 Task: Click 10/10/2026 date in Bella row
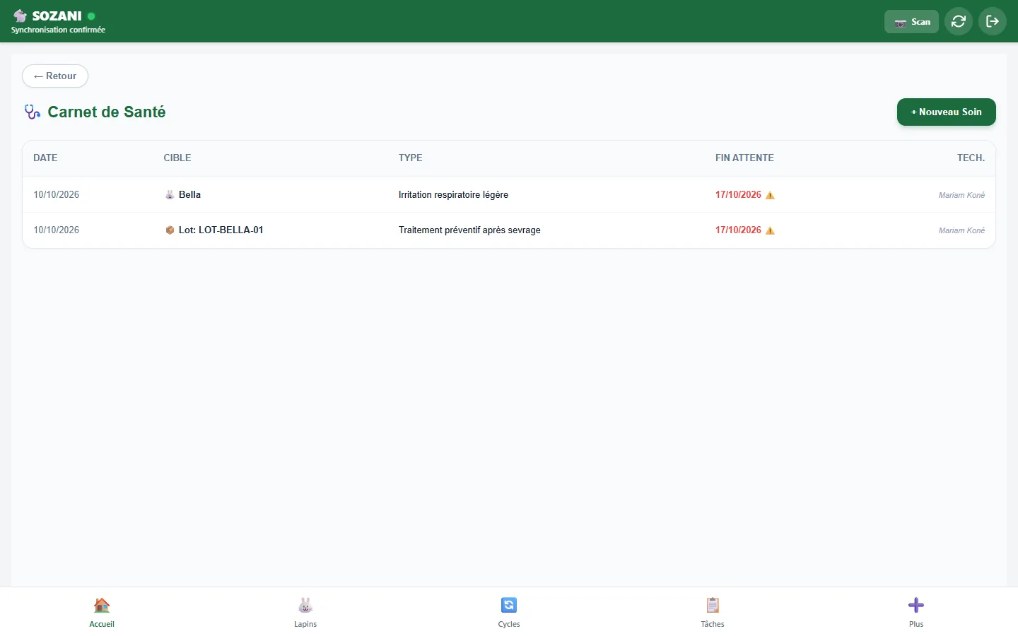coord(56,194)
